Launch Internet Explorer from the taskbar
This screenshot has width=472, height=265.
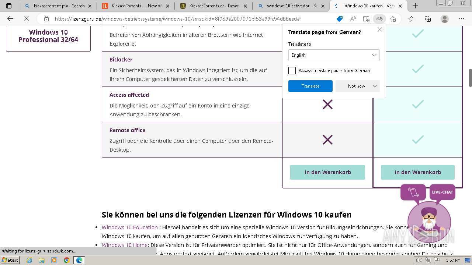coord(29,260)
